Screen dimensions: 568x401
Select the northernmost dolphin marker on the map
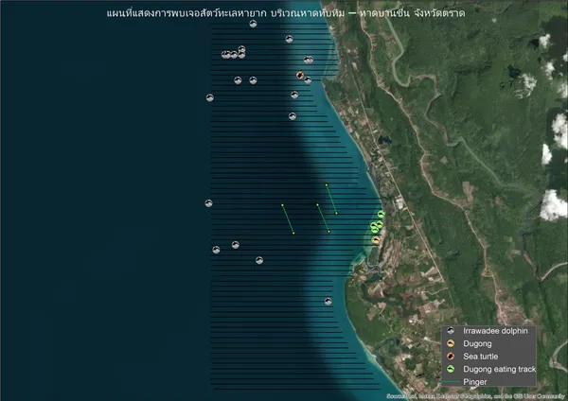coord(253,24)
